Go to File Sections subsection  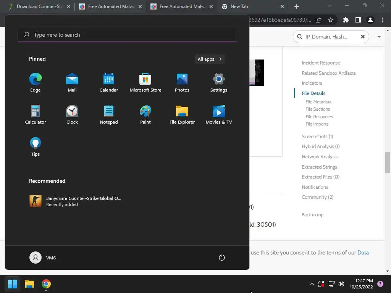[x=317, y=109]
